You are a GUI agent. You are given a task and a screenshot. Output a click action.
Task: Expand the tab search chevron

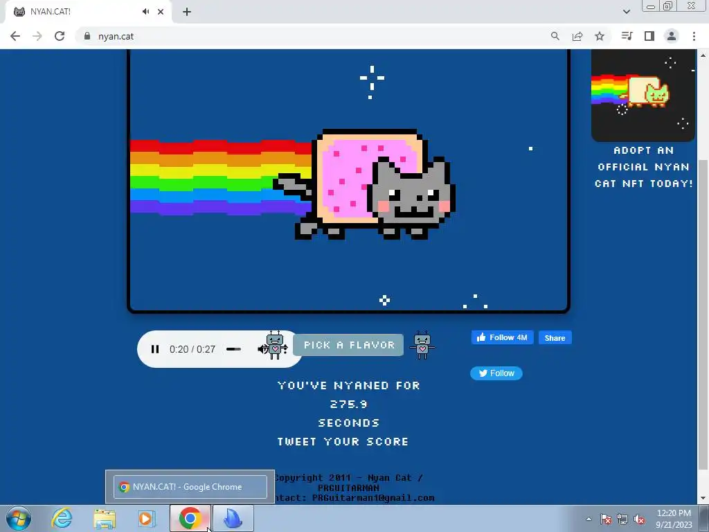[626, 12]
